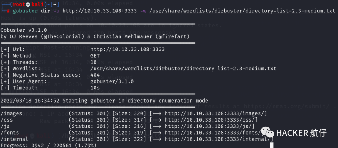The height and width of the screenshot is (148, 338).
Task: Click the redirect arrow on the /images row
Action: 156,113
